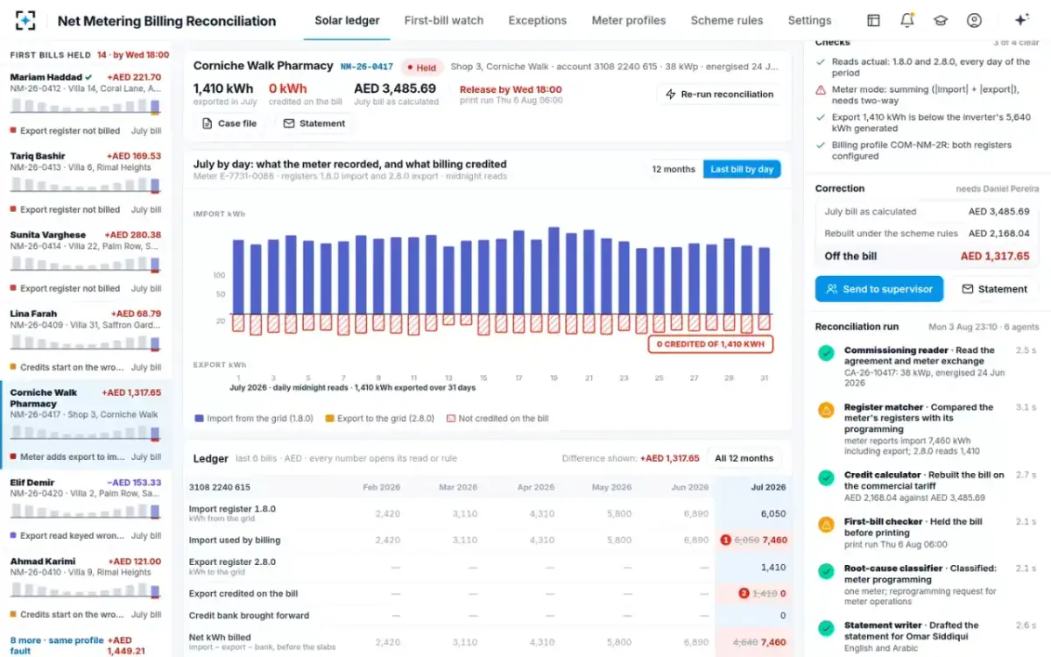Click Re-run reconciliation button
Image resolution: width=1051 pixels, height=657 pixels.
pyautogui.click(x=718, y=95)
